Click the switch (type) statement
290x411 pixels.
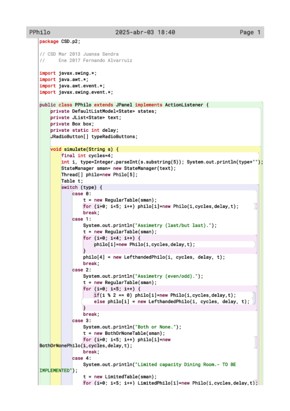tap(82, 188)
